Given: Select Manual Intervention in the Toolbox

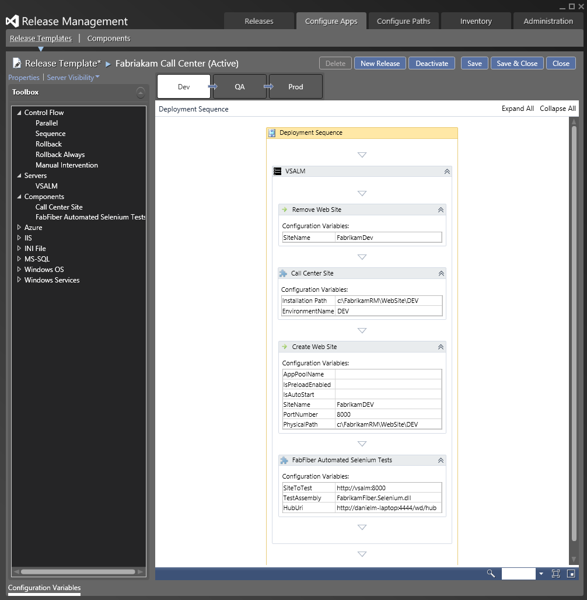Looking at the screenshot, I should tap(67, 165).
